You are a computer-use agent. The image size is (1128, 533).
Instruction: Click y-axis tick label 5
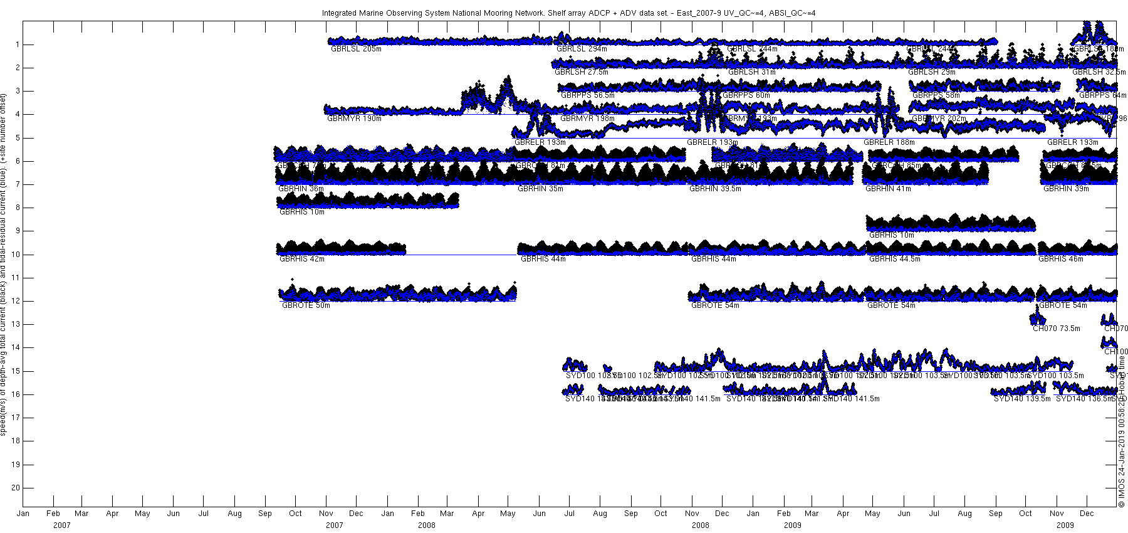coord(16,137)
